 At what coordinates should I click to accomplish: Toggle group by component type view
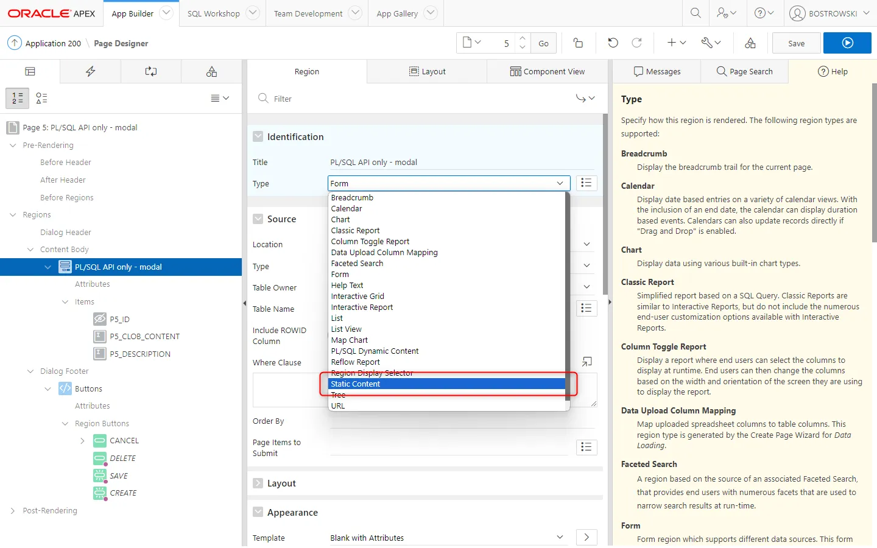(x=41, y=98)
